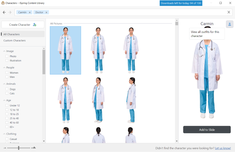Viewport: 235px width, 152px height.
Task: Click the pictures scrollbar down arrow
Action: coord(177,141)
